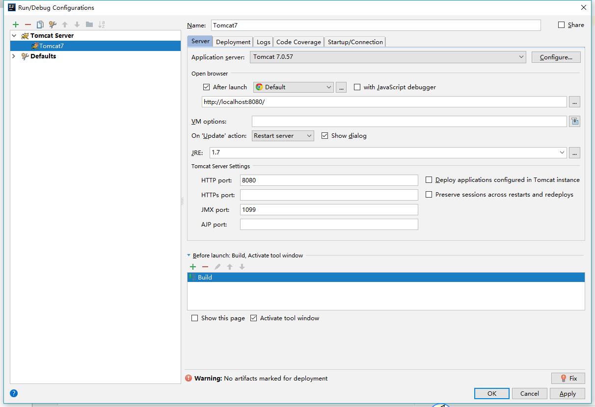This screenshot has height=407, width=595.
Task: Sort configurations alphabetically icon
Action: (x=102, y=25)
